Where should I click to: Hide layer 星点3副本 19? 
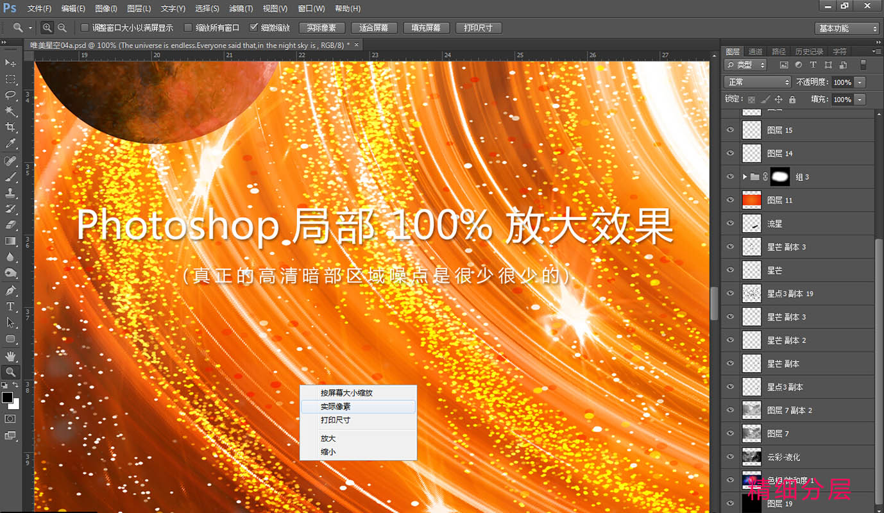pyautogui.click(x=730, y=293)
